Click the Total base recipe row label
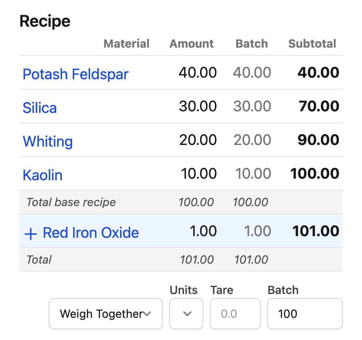The height and width of the screenshot is (340, 362). (71, 202)
